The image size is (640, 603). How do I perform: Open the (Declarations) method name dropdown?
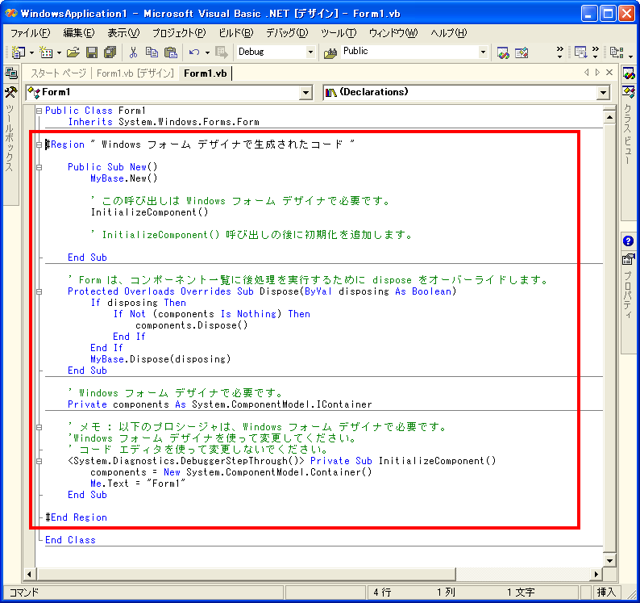tap(603, 92)
